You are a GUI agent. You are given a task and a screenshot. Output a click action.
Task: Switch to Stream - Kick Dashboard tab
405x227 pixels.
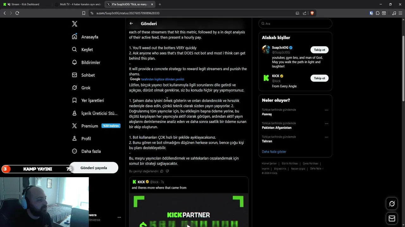tap(25, 4)
